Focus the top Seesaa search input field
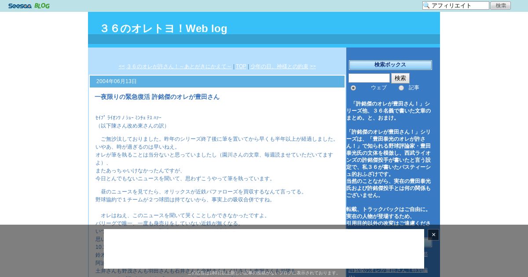The width and height of the screenshot is (528, 277). coord(456,6)
